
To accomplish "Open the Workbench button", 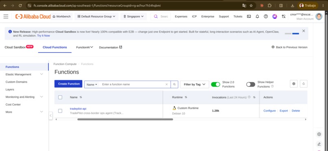I will click(61, 17).
